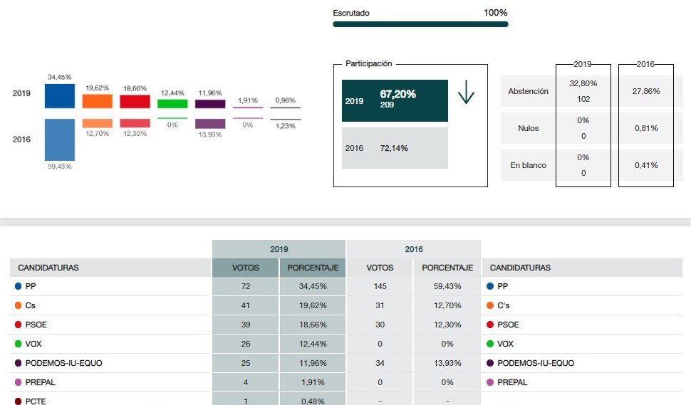
Task: Click the Participación section title
Action: [369, 63]
